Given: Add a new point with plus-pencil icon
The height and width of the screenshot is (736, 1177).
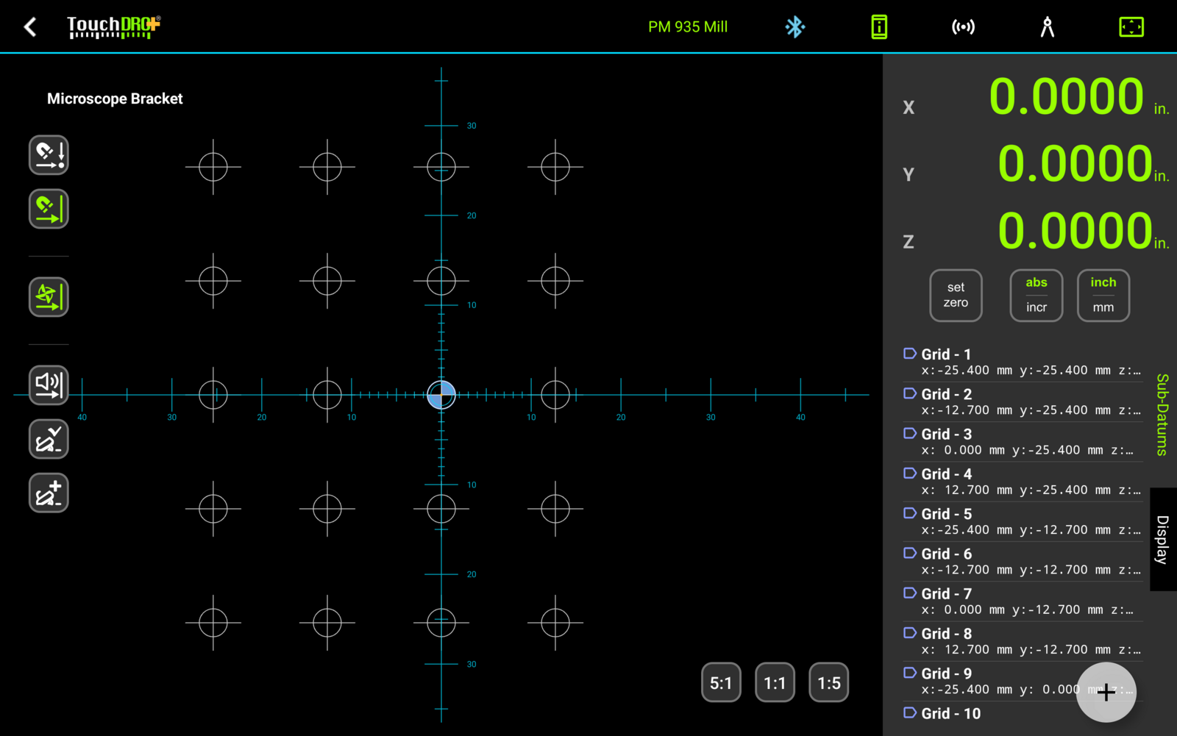Looking at the screenshot, I should 49,493.
